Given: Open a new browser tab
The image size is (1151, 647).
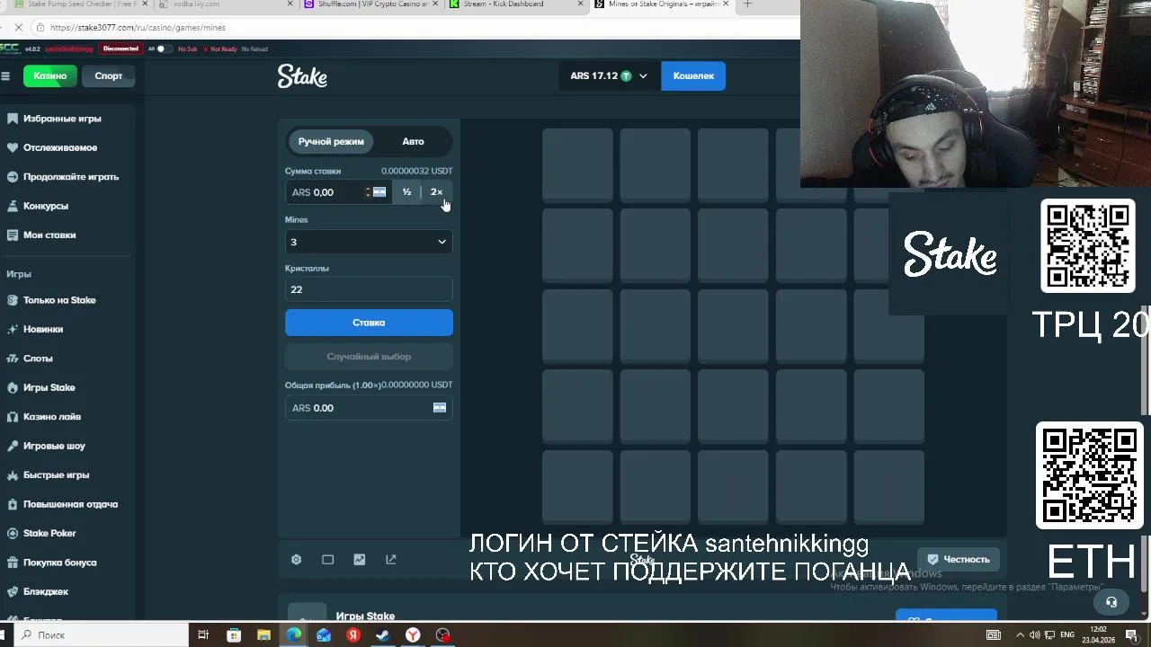Looking at the screenshot, I should tap(747, 4).
